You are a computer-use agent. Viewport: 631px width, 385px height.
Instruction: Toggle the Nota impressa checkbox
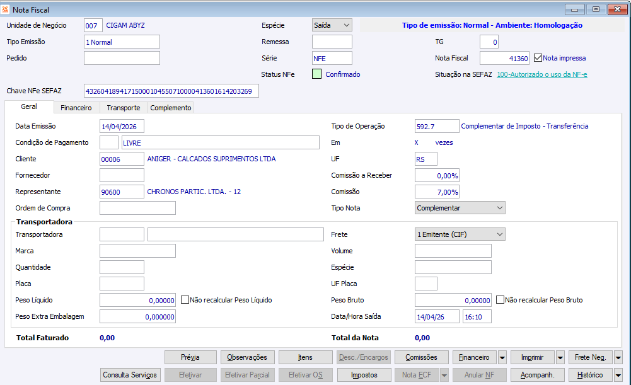click(x=538, y=58)
